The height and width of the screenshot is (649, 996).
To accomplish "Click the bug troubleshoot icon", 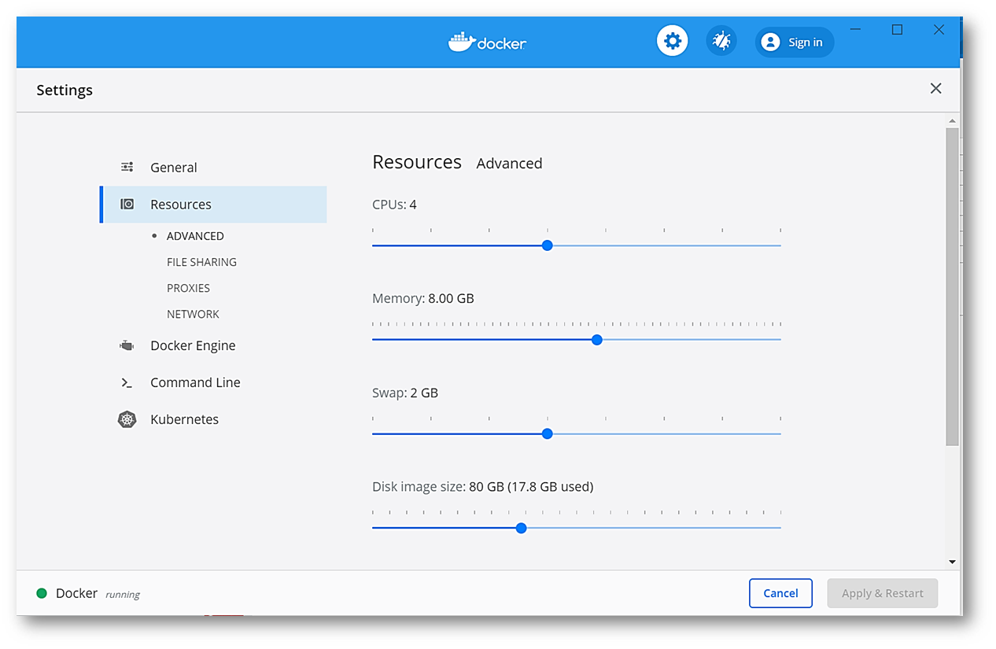I will pos(721,41).
